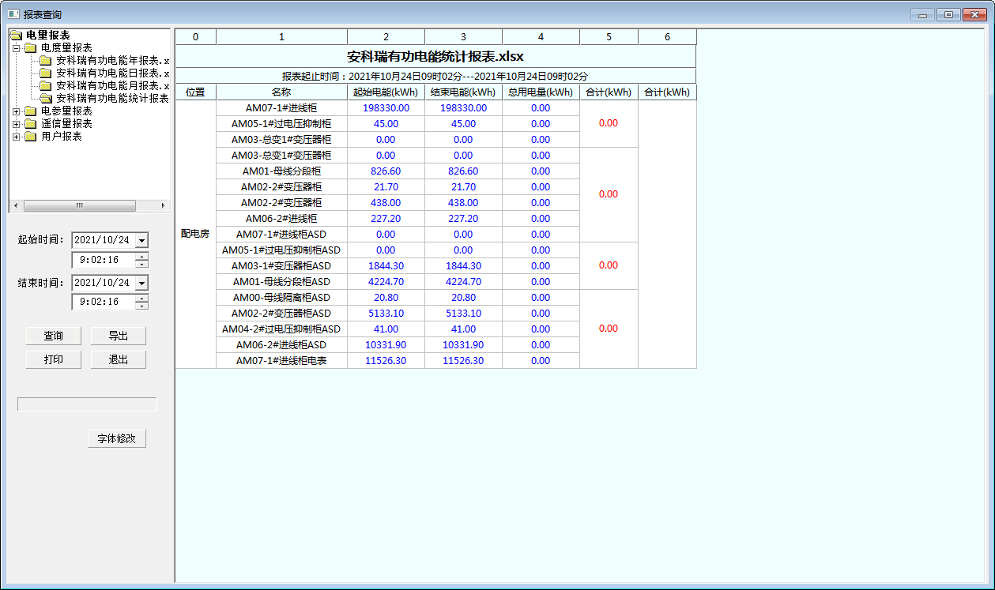995x590 pixels.
Task: Click folder icon beside 安科瑞有功电能月报表
Action: pos(46,86)
